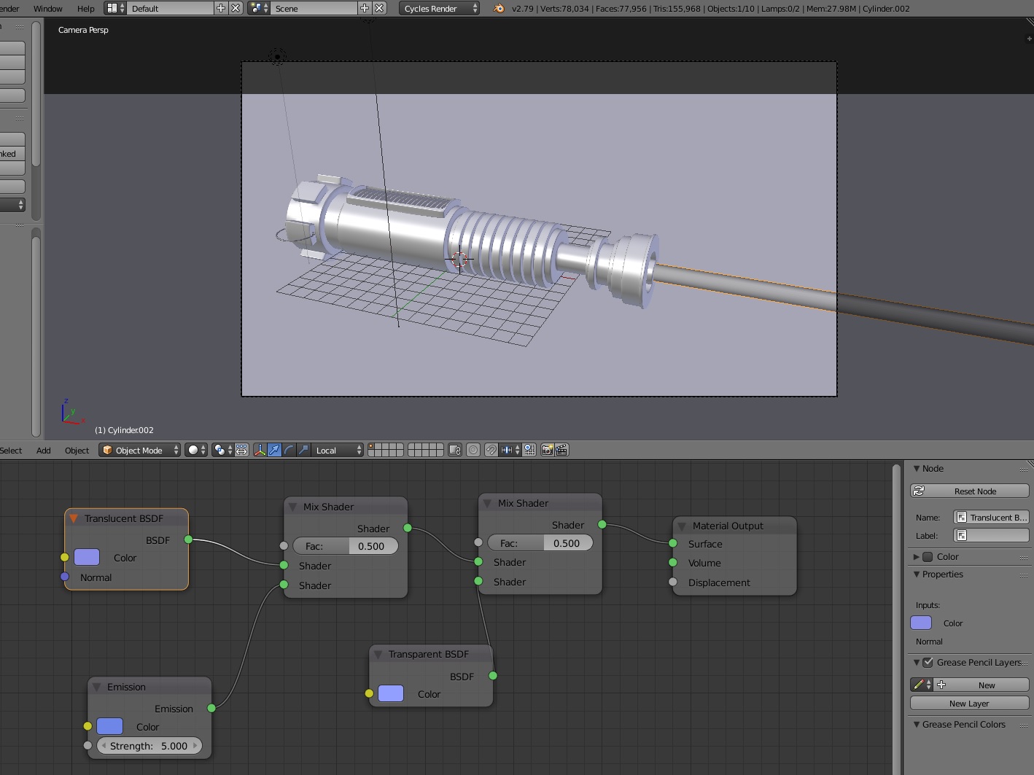1034x775 pixels.
Task: Adjust first Mix Shader Fac slider
Action: coord(346,545)
